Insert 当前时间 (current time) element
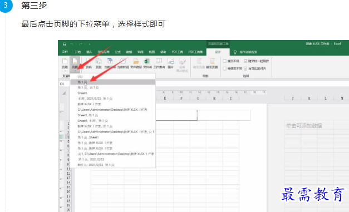The width and height of the screenshot is (349, 212). 123,63
